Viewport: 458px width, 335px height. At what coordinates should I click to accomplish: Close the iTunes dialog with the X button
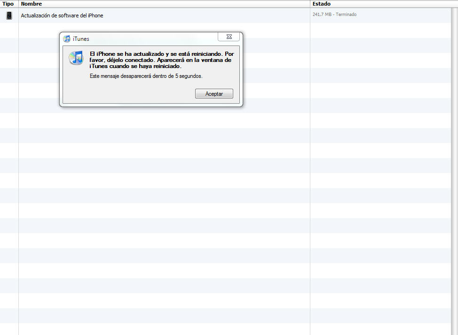click(x=229, y=37)
